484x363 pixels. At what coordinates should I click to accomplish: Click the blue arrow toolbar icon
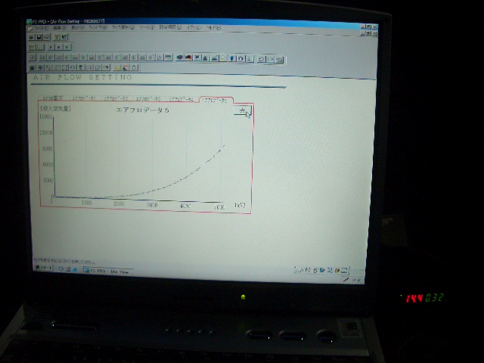point(232,59)
